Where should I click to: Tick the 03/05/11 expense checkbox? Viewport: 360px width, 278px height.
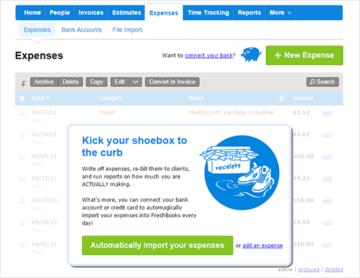pyautogui.click(x=22, y=157)
